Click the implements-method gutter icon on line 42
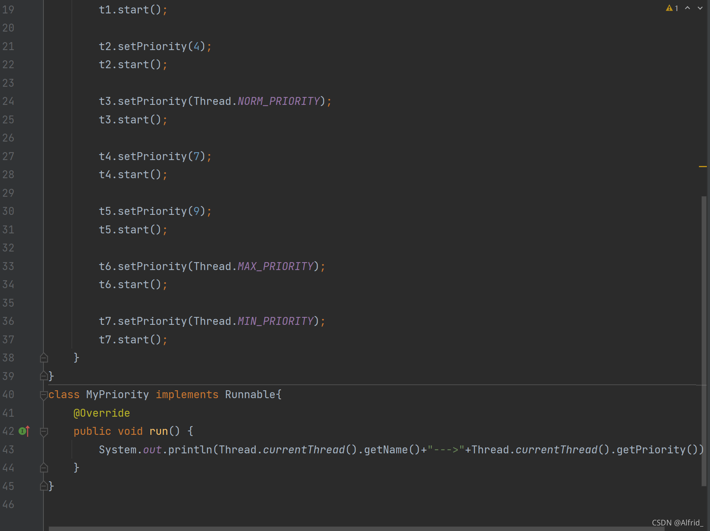Image resolution: width=710 pixels, height=531 pixels. coord(24,431)
